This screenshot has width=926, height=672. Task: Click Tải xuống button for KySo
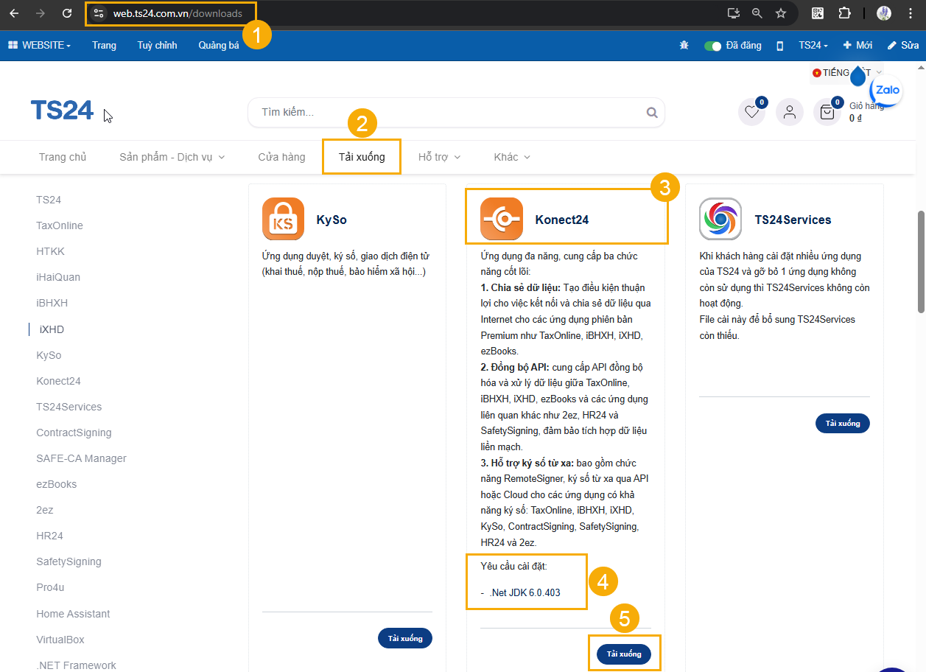pyautogui.click(x=405, y=638)
